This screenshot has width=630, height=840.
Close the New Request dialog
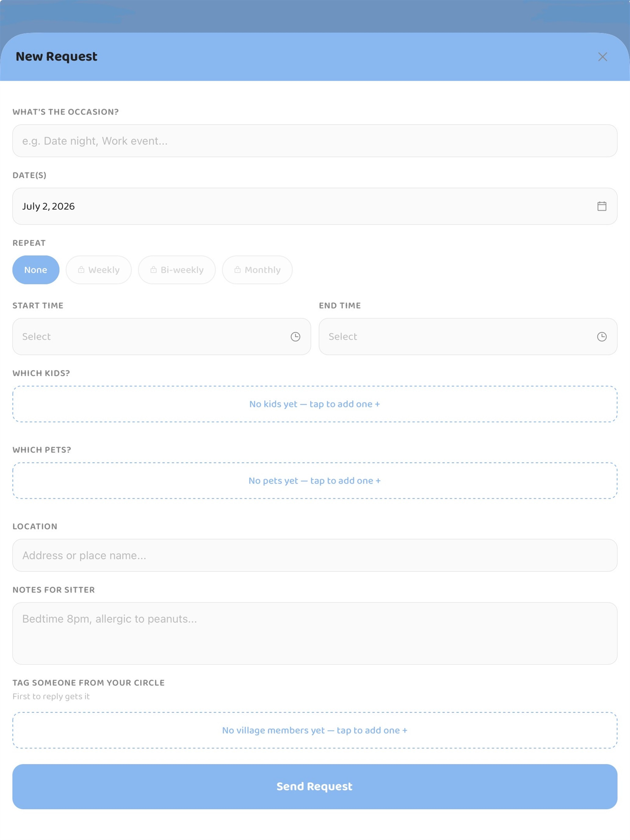pos(602,56)
